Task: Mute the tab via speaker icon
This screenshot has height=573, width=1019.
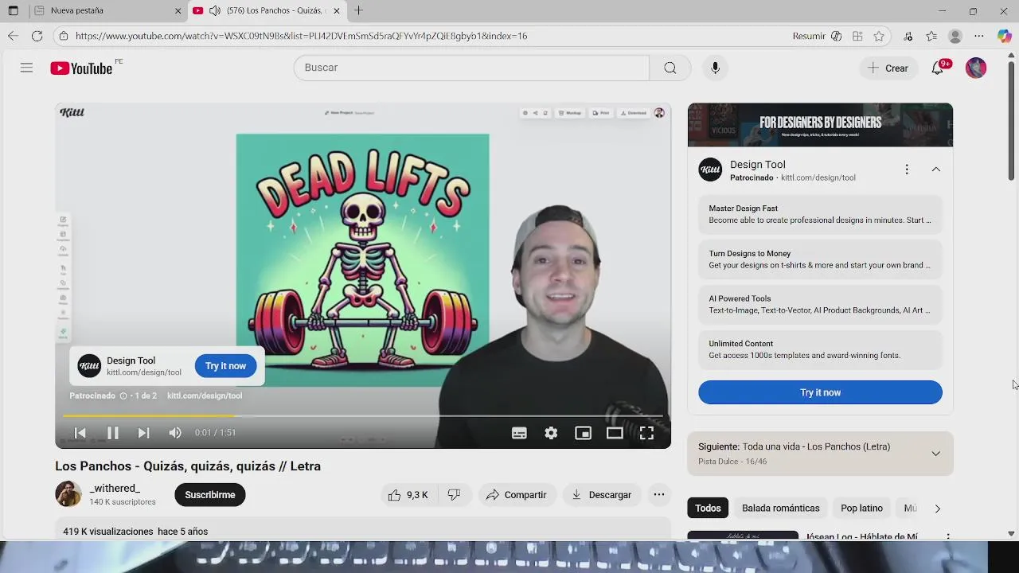Action: point(215,11)
